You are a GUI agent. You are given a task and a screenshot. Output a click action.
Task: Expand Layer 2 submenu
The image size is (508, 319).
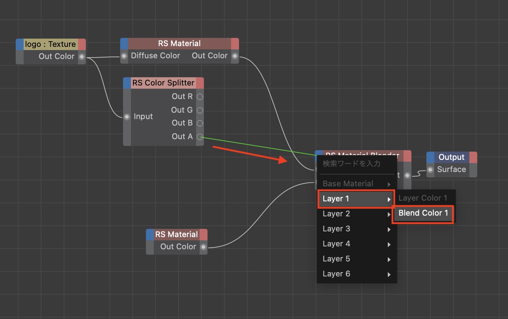point(356,214)
